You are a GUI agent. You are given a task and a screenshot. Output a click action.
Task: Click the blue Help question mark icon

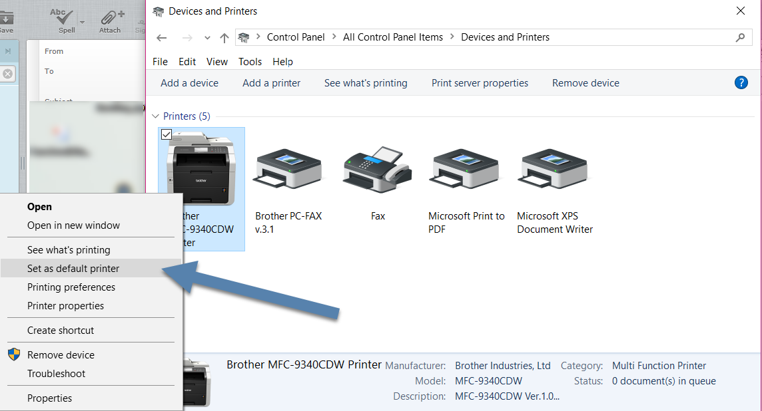tap(741, 82)
